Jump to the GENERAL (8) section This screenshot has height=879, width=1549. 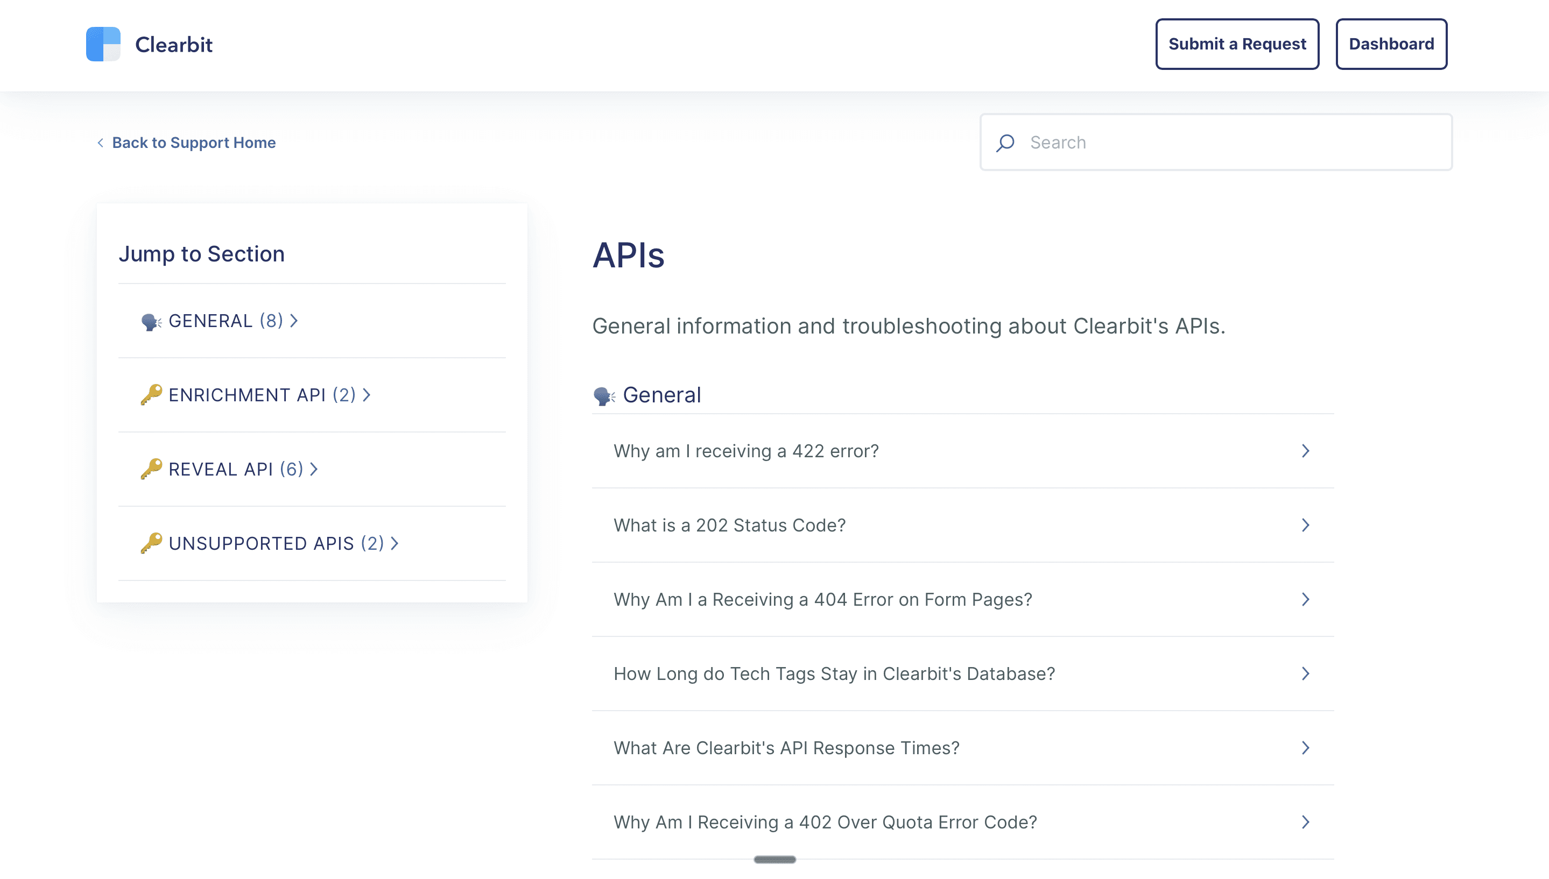[x=226, y=321]
